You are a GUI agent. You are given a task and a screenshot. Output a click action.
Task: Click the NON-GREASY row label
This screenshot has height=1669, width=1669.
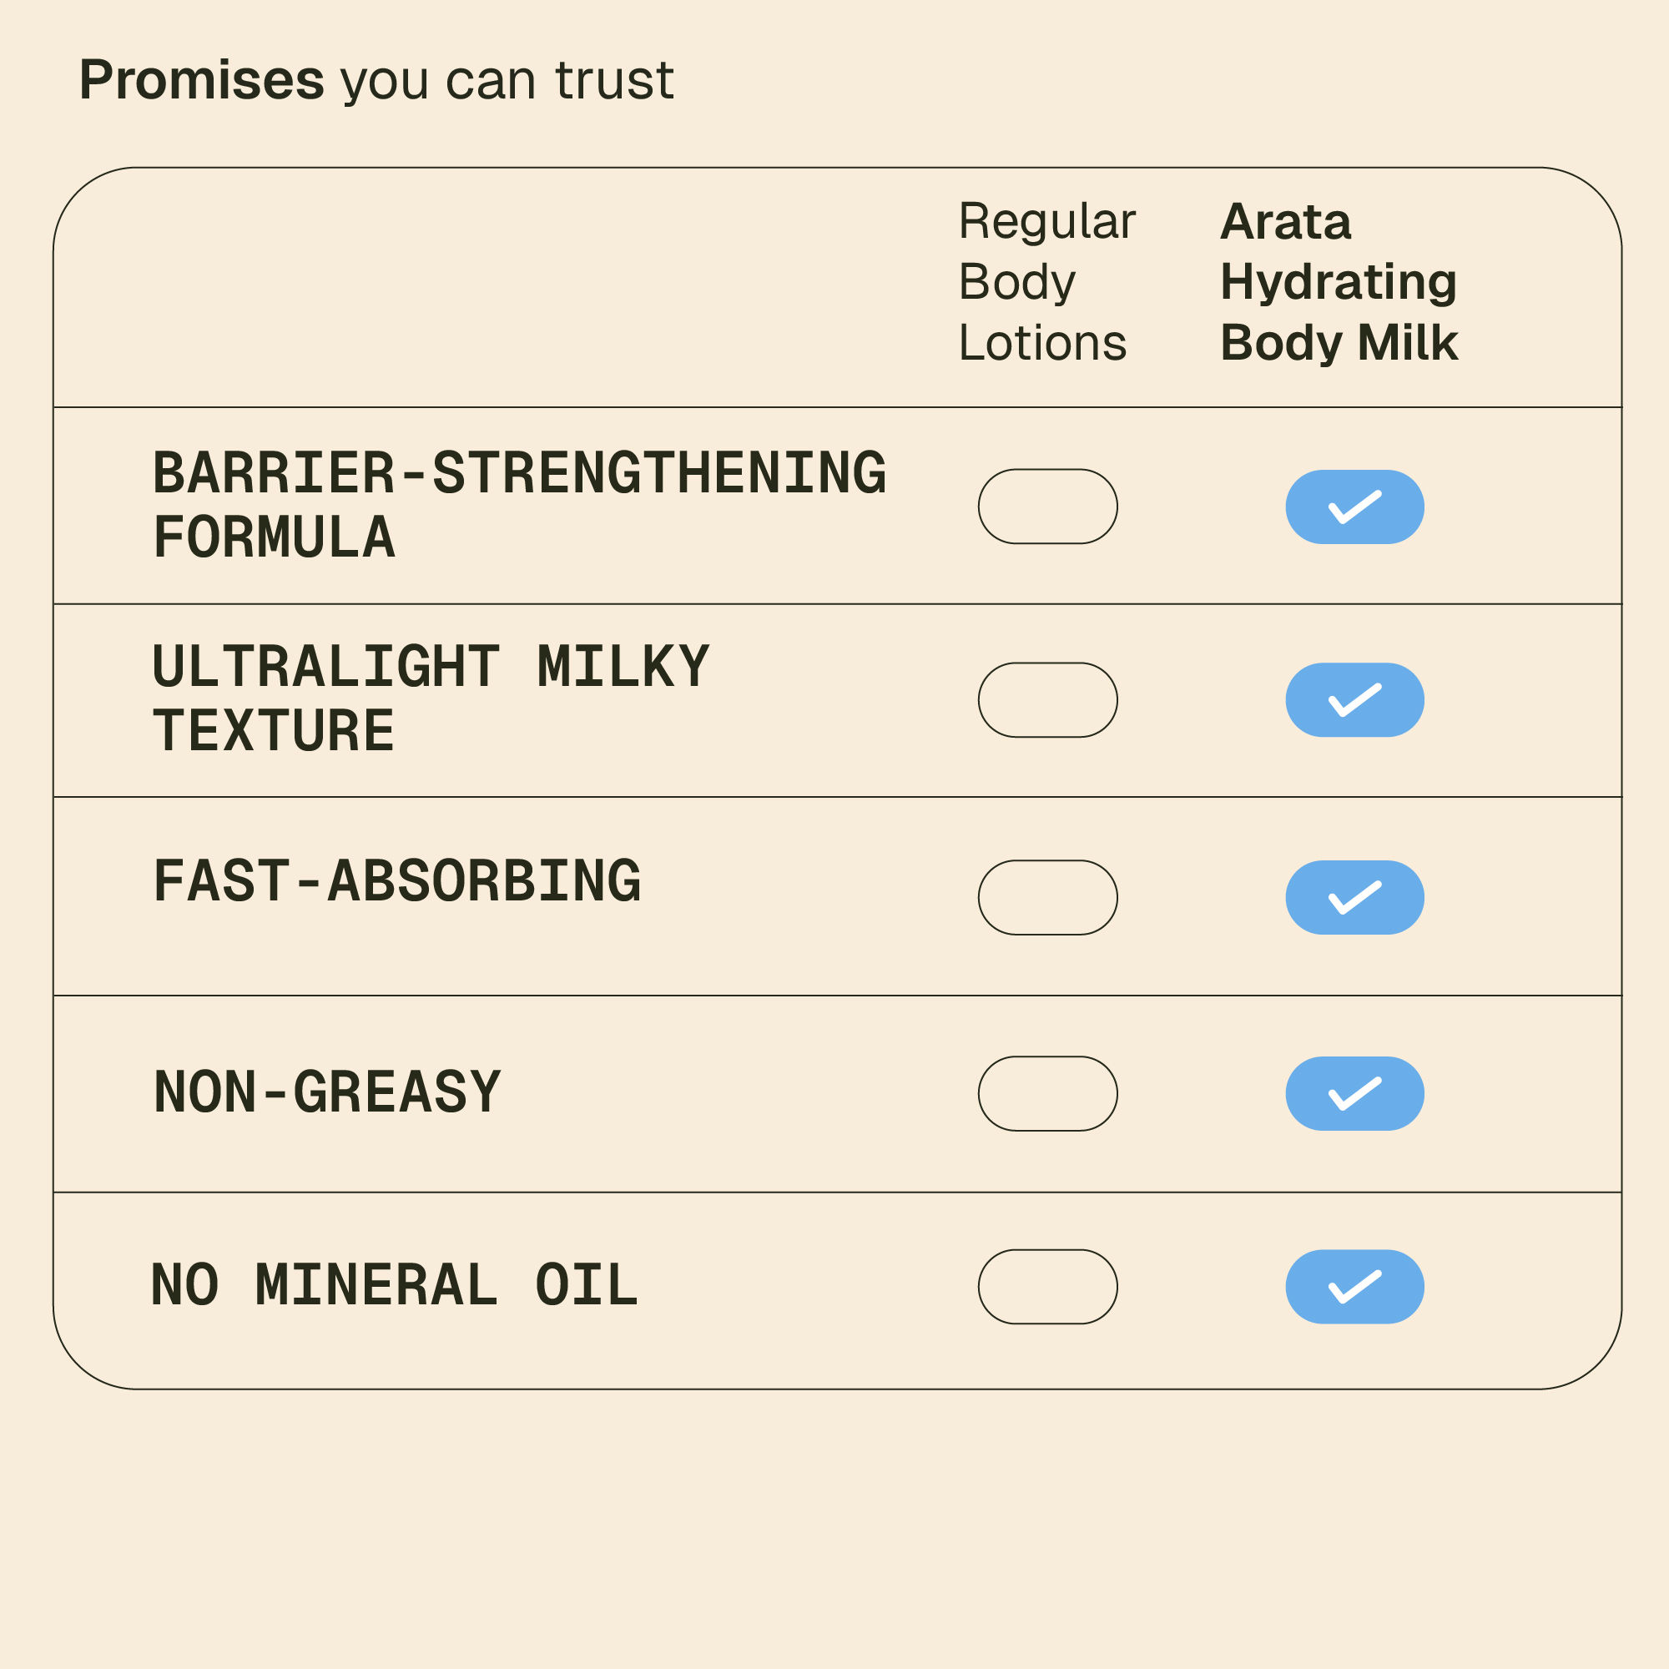coord(326,1092)
